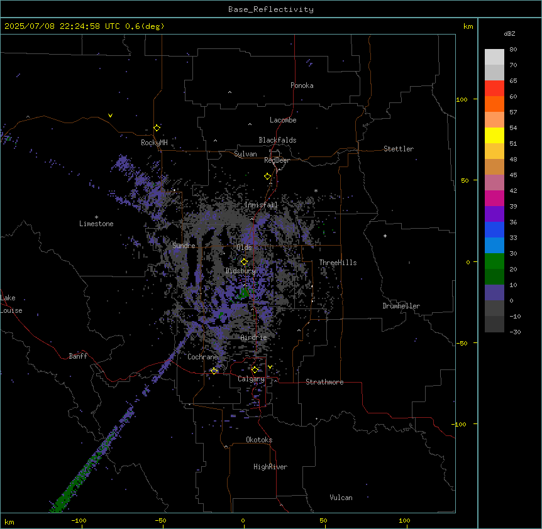Click the yellow V marker east of Calgary
Viewport: 542px width, 529px height.
[x=270, y=367]
